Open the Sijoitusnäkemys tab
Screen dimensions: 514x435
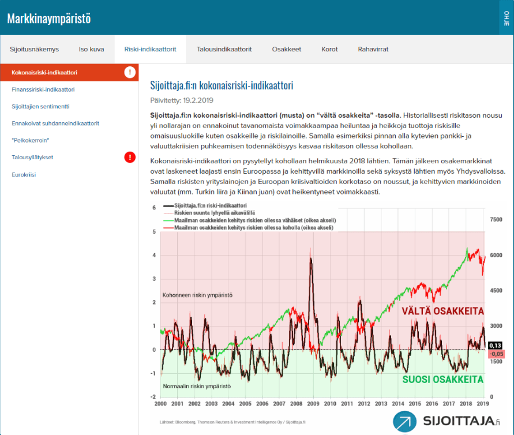click(35, 49)
